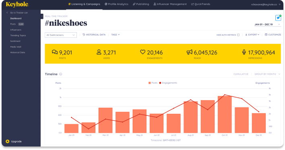
Task: Click the Timeline help question icon
Action: 61,74
